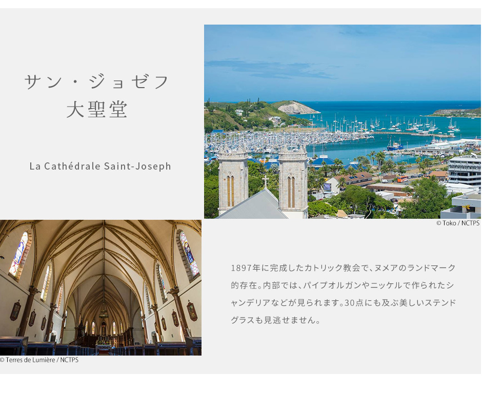
Task: Click the paragraph beginning with 1897年
Action: tap(343, 294)
